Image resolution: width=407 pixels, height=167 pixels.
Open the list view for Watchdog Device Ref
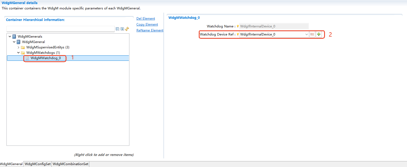(312, 34)
